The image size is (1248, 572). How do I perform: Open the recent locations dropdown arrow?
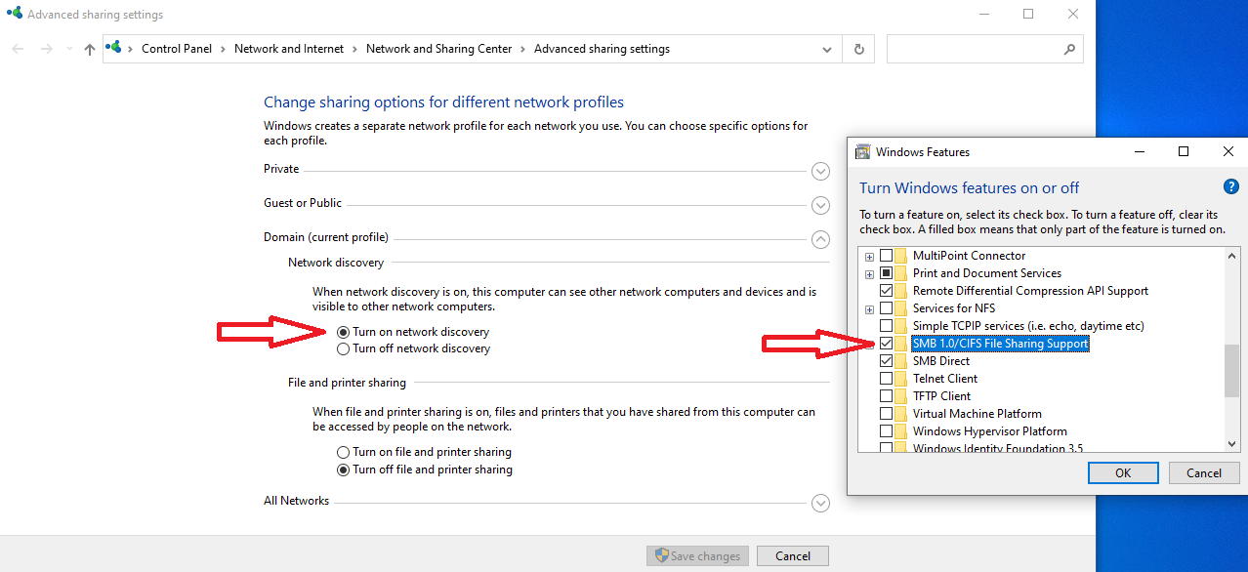click(68, 49)
